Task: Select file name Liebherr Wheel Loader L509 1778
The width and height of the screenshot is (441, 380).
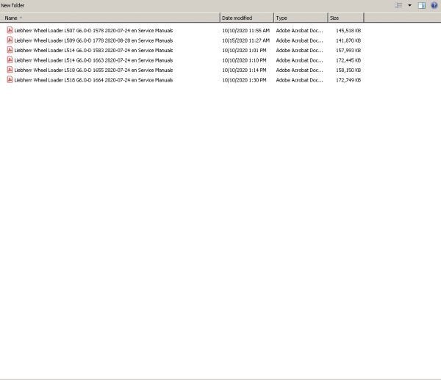Action: point(93,40)
